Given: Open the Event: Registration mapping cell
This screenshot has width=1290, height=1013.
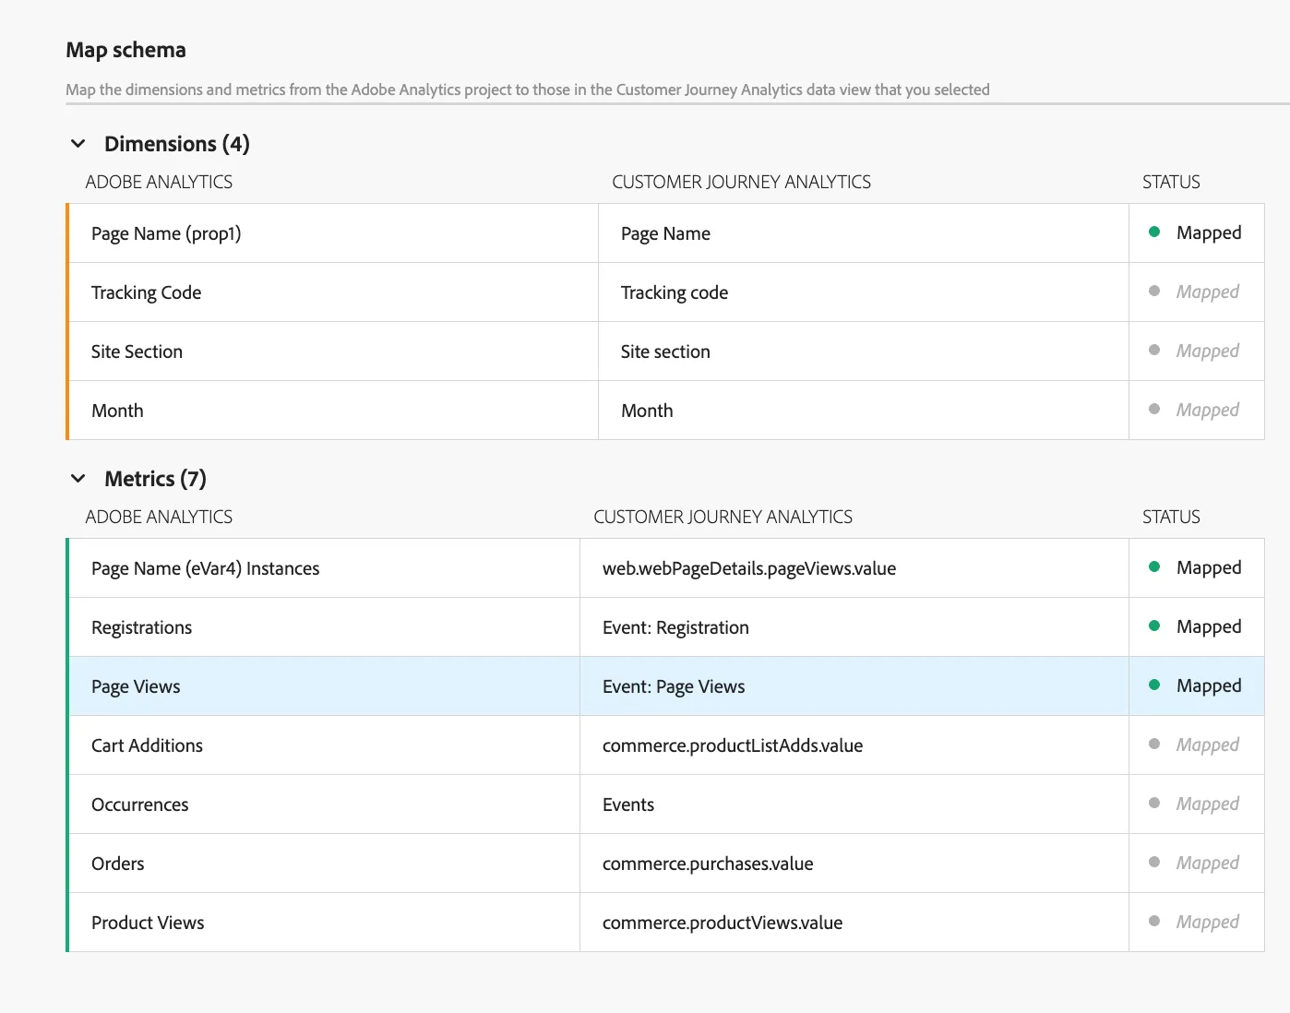Looking at the screenshot, I should pos(854,627).
